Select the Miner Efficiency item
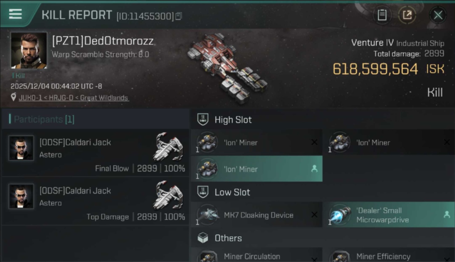 (389, 255)
